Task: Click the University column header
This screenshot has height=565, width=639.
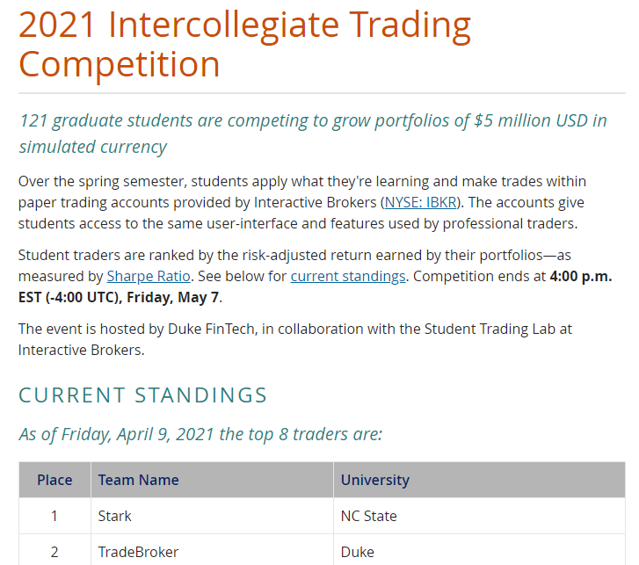Action: [479, 480]
